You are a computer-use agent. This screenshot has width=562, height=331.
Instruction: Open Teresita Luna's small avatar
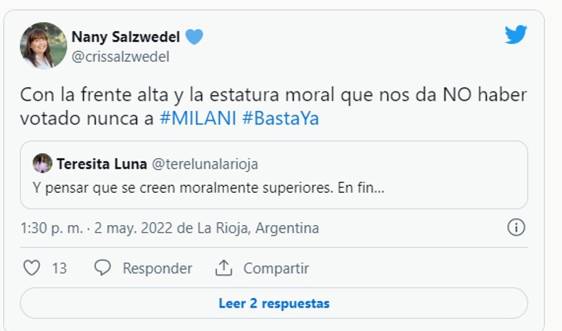[42, 163]
